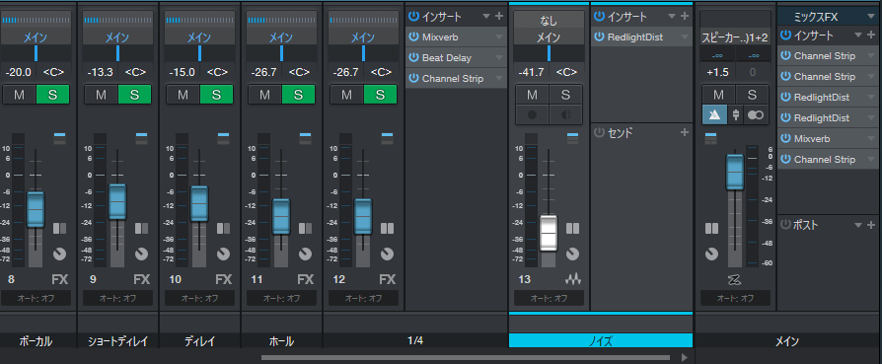Open the ミックスFX dropdown
This screenshot has height=364, width=882.
[871, 18]
